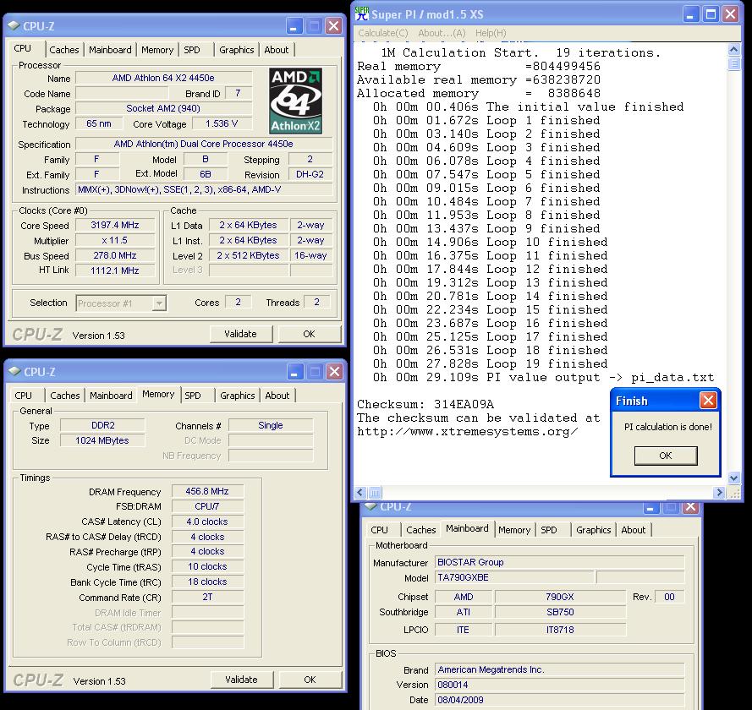
Task: Click the Checksum: 314EA09A line
Action: (425, 404)
